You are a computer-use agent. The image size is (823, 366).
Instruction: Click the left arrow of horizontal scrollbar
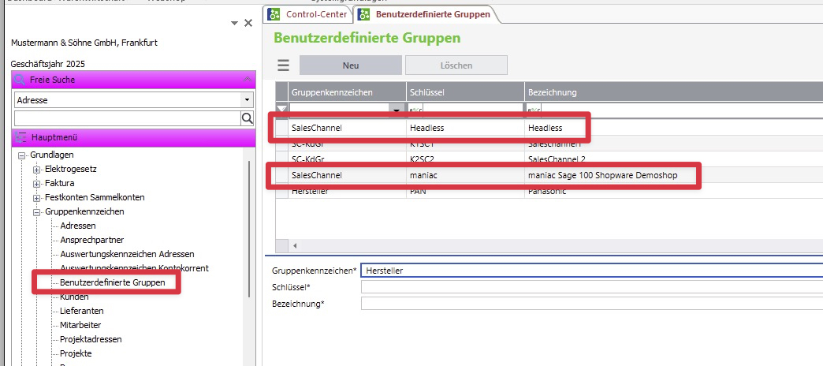pos(296,246)
